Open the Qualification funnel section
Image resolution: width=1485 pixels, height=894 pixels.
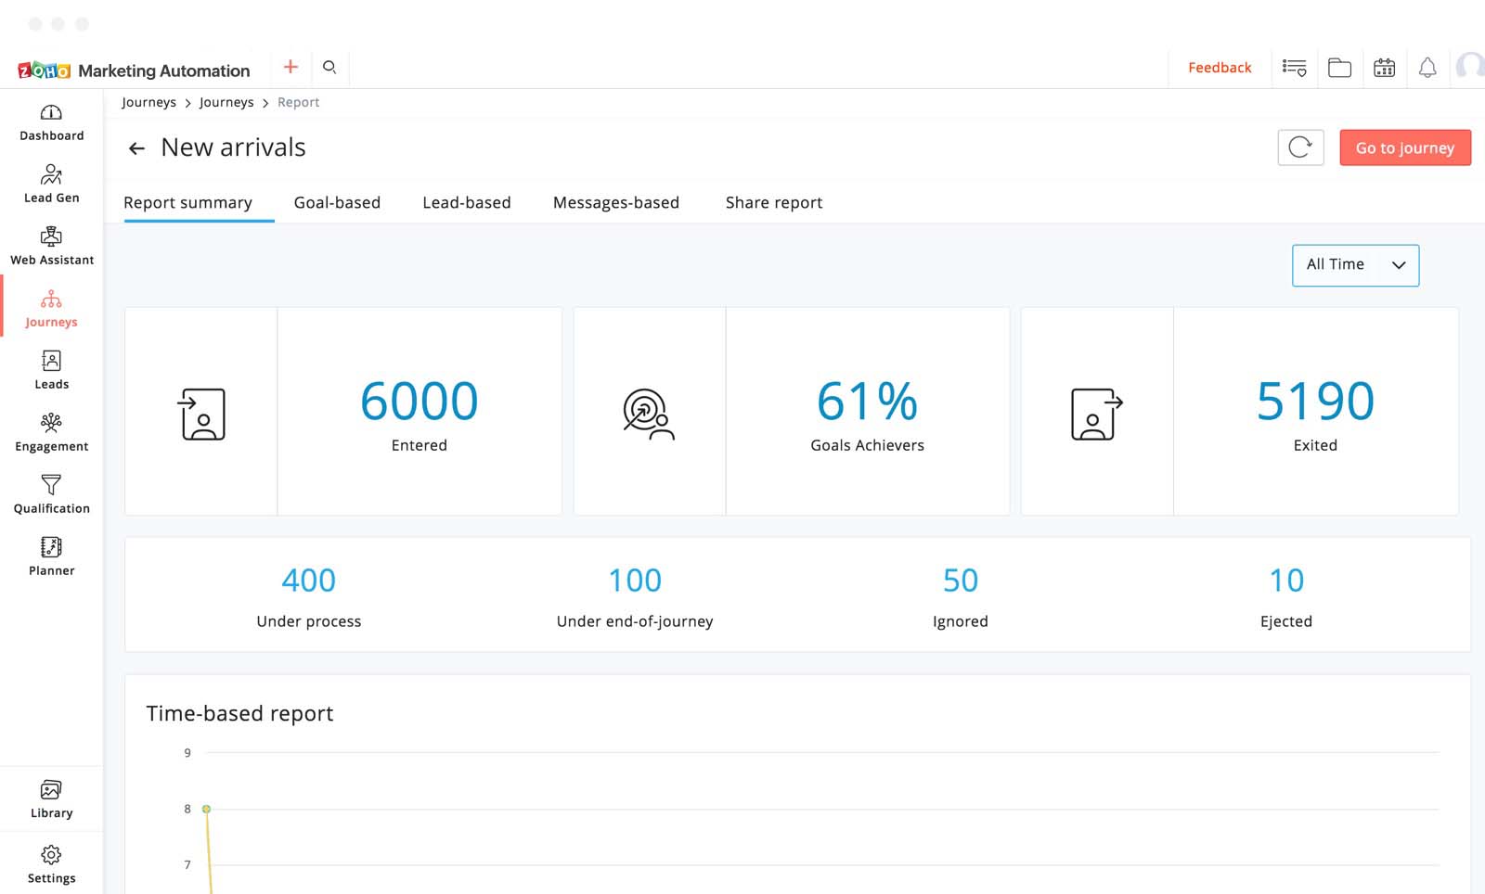tap(51, 495)
